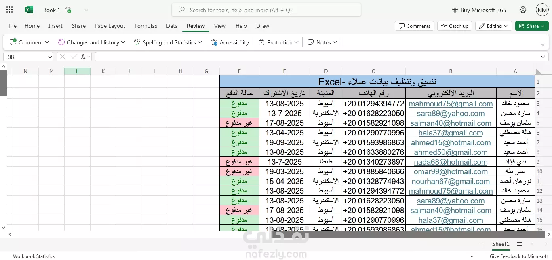
Task: Open the Share ribbon tab
Action: 78,26
